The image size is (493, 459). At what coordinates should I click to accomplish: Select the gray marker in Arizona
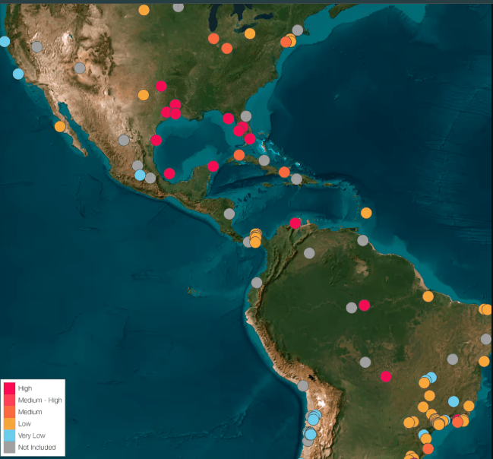[x=80, y=68]
